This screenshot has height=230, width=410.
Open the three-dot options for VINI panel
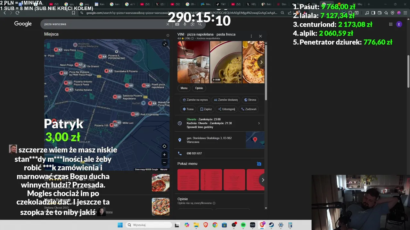point(251,36)
